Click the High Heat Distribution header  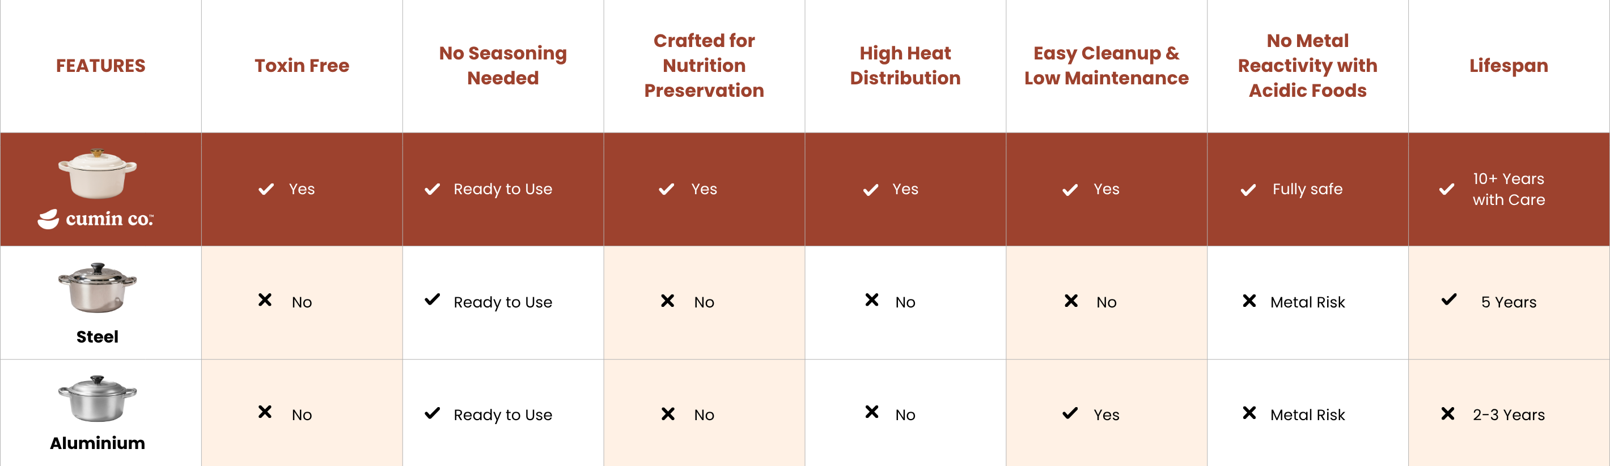point(905,66)
